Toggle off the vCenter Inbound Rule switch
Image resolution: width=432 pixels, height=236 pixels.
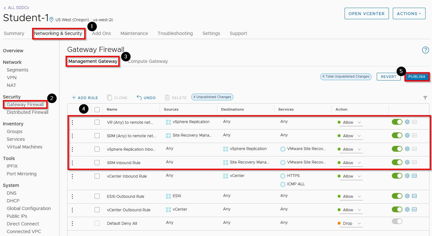tap(397, 176)
